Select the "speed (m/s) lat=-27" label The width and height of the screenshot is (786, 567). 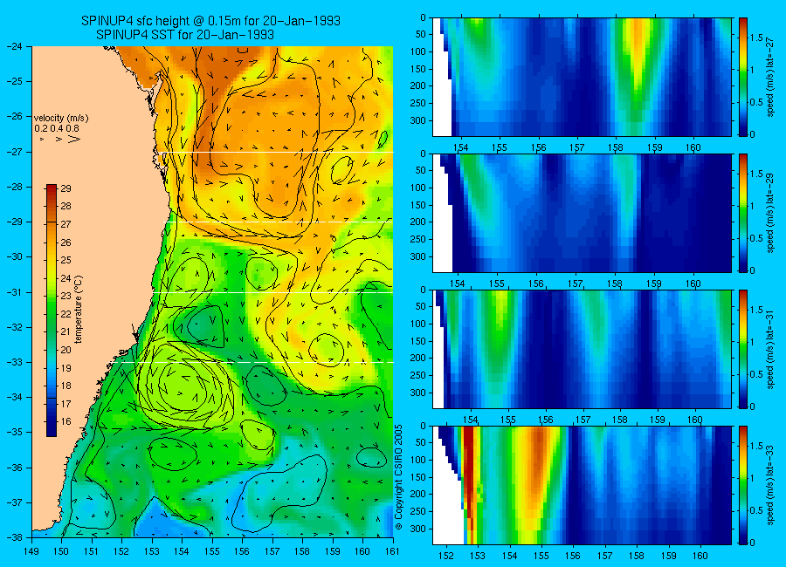pos(771,77)
